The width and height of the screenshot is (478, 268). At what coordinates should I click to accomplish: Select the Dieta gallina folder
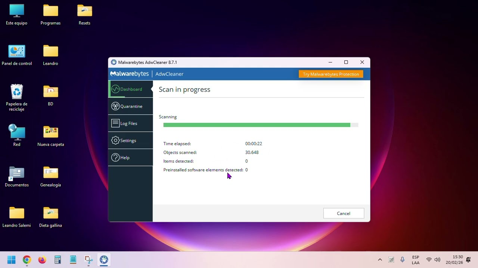[50, 217]
